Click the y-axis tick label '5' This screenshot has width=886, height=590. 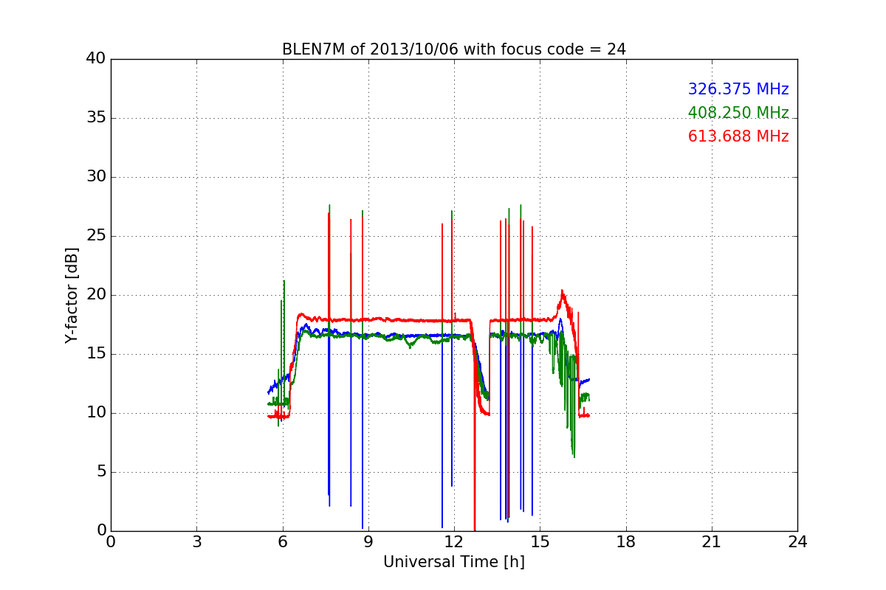coord(101,472)
